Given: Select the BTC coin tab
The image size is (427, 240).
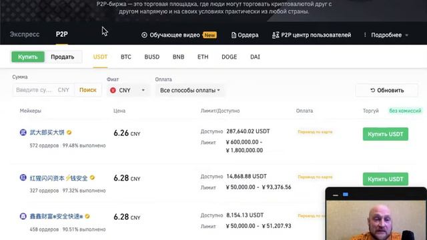Looking at the screenshot, I should [x=126, y=57].
